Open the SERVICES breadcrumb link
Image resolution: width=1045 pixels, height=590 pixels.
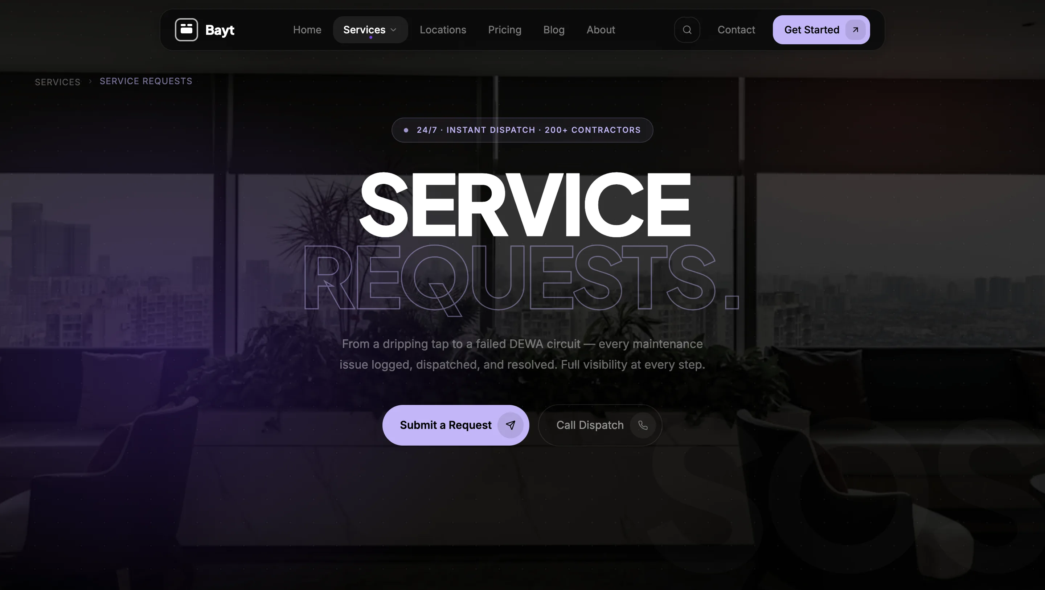pos(57,82)
